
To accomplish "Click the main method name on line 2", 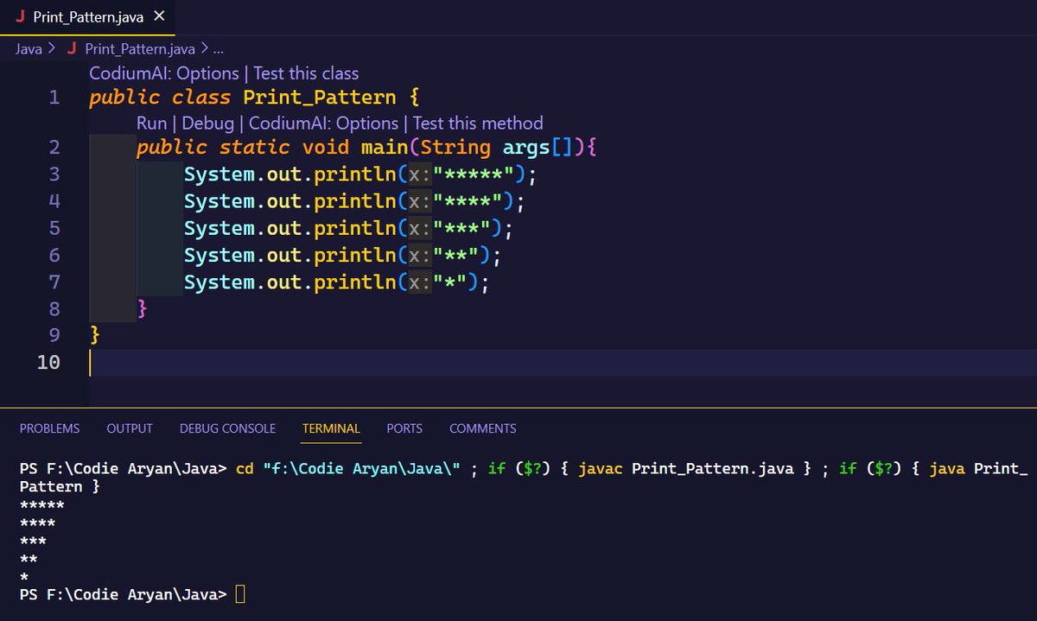I will point(385,148).
